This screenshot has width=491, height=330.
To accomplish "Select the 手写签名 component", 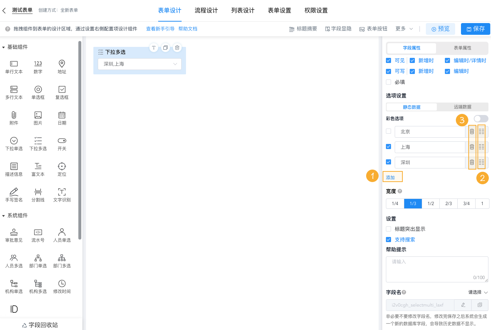I will click(14, 194).
